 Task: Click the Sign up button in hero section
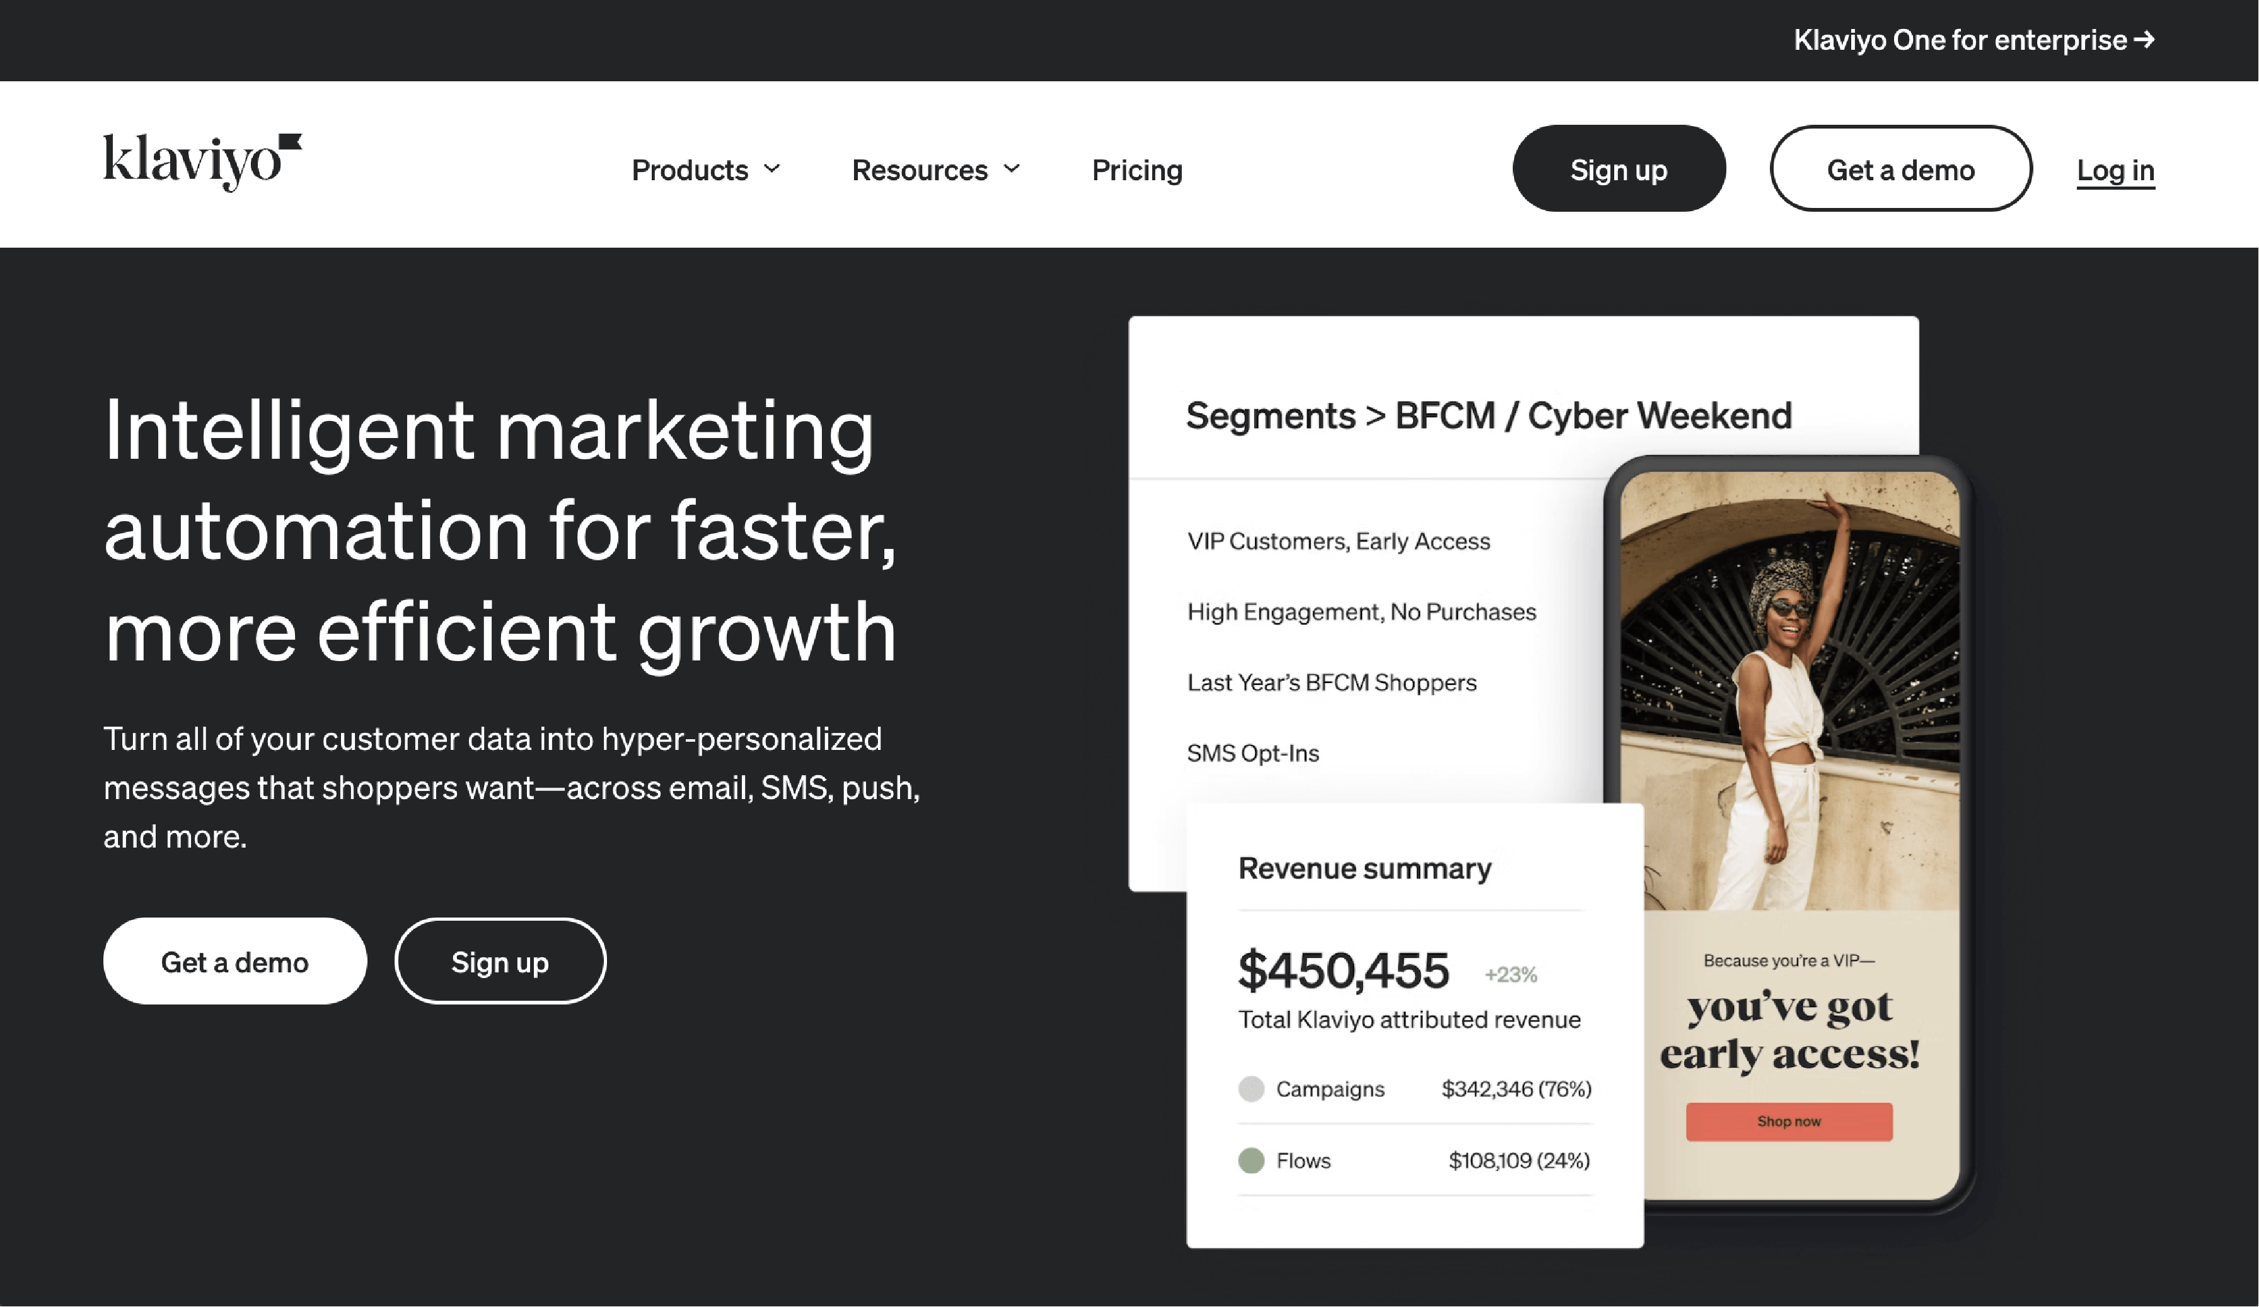click(499, 960)
